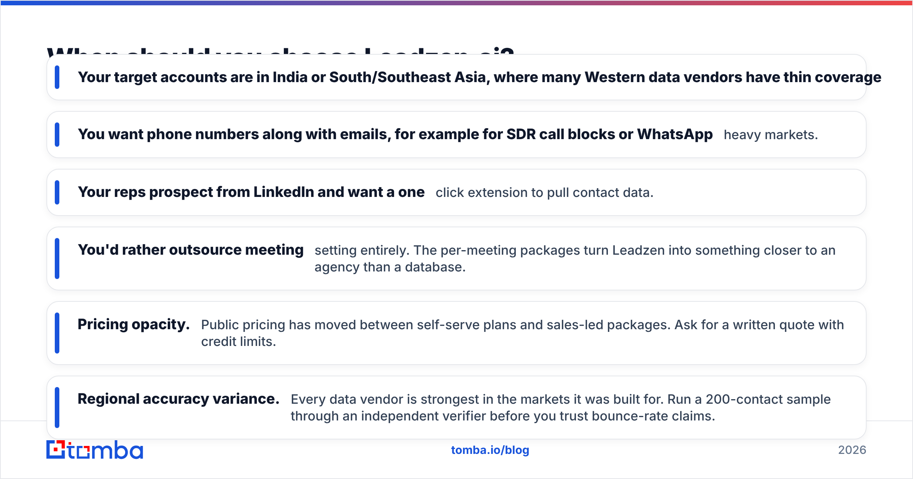Select the phone numbers along with emails card
Screen dimensions: 913x479
coord(456,135)
